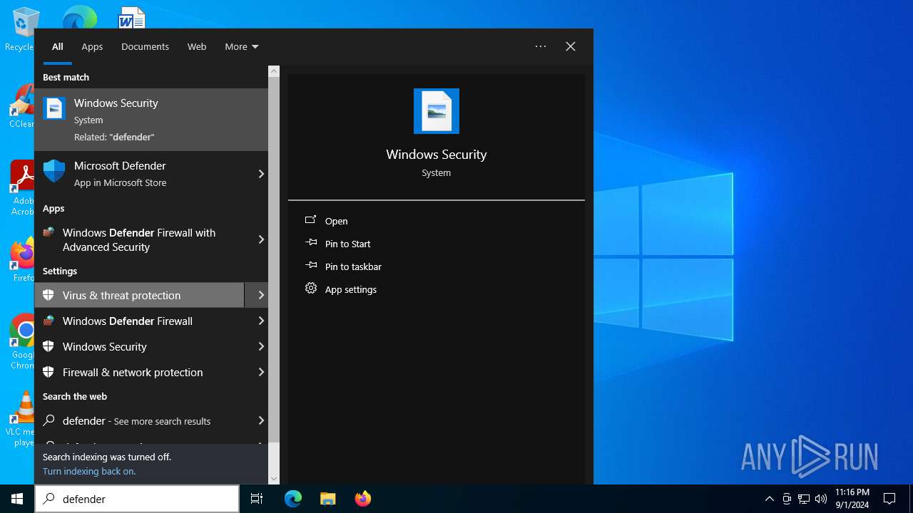Click Turn indexing back on link

(89, 471)
